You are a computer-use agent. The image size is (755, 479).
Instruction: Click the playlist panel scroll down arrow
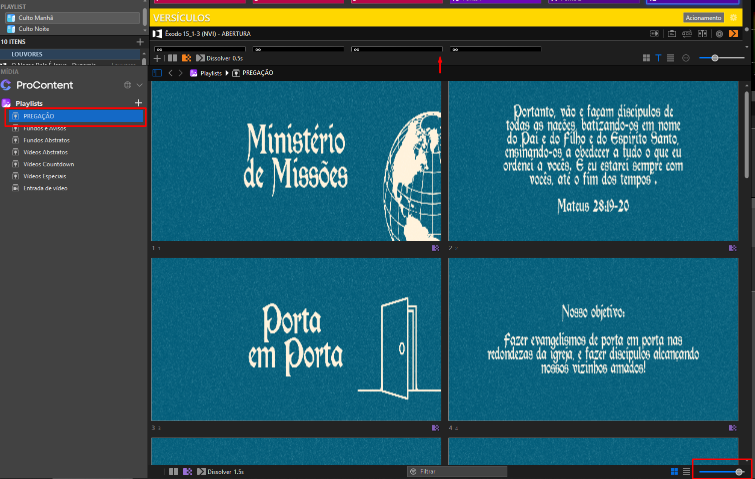(x=145, y=31)
